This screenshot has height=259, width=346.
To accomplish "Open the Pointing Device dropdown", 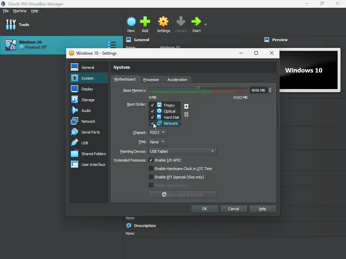I will [x=182, y=151].
